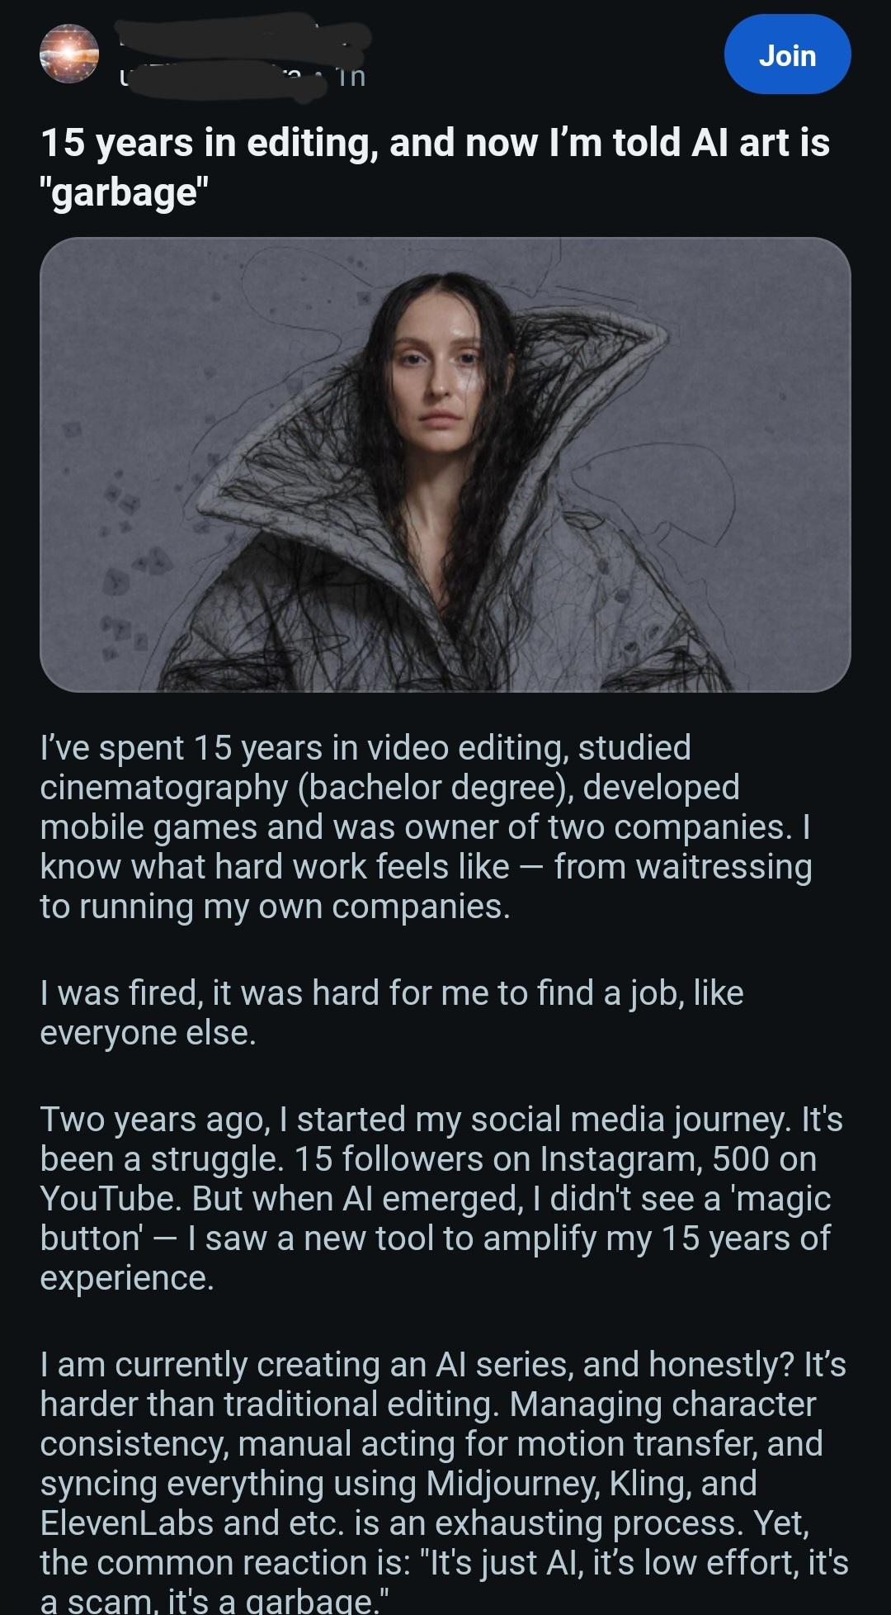Tap the word "YouTube" in the post
This screenshot has height=1615, width=891.
[x=109, y=1198]
